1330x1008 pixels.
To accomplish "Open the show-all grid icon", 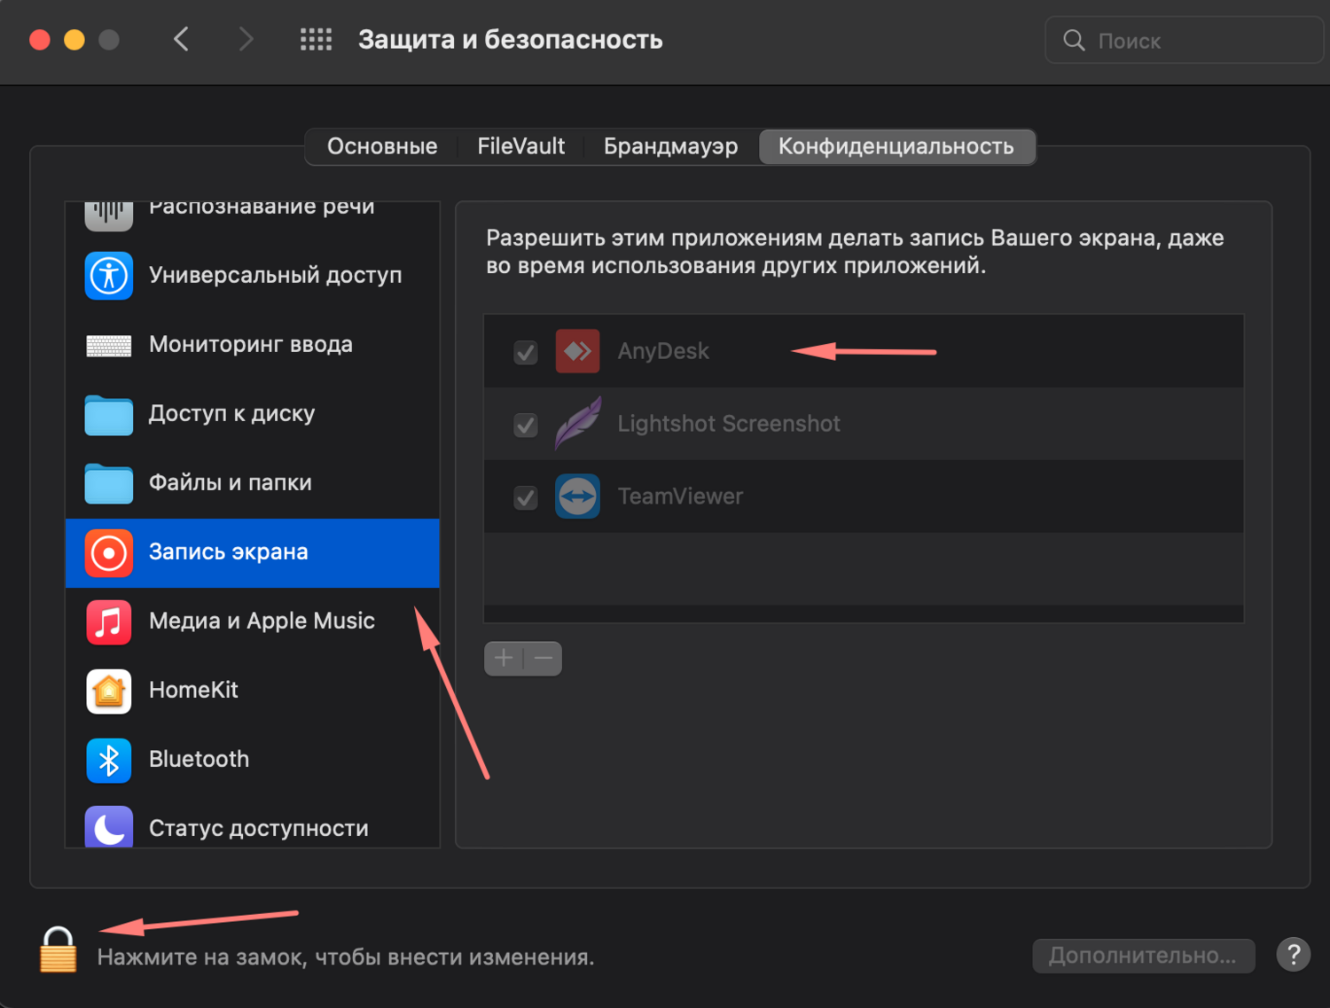I will click(316, 40).
